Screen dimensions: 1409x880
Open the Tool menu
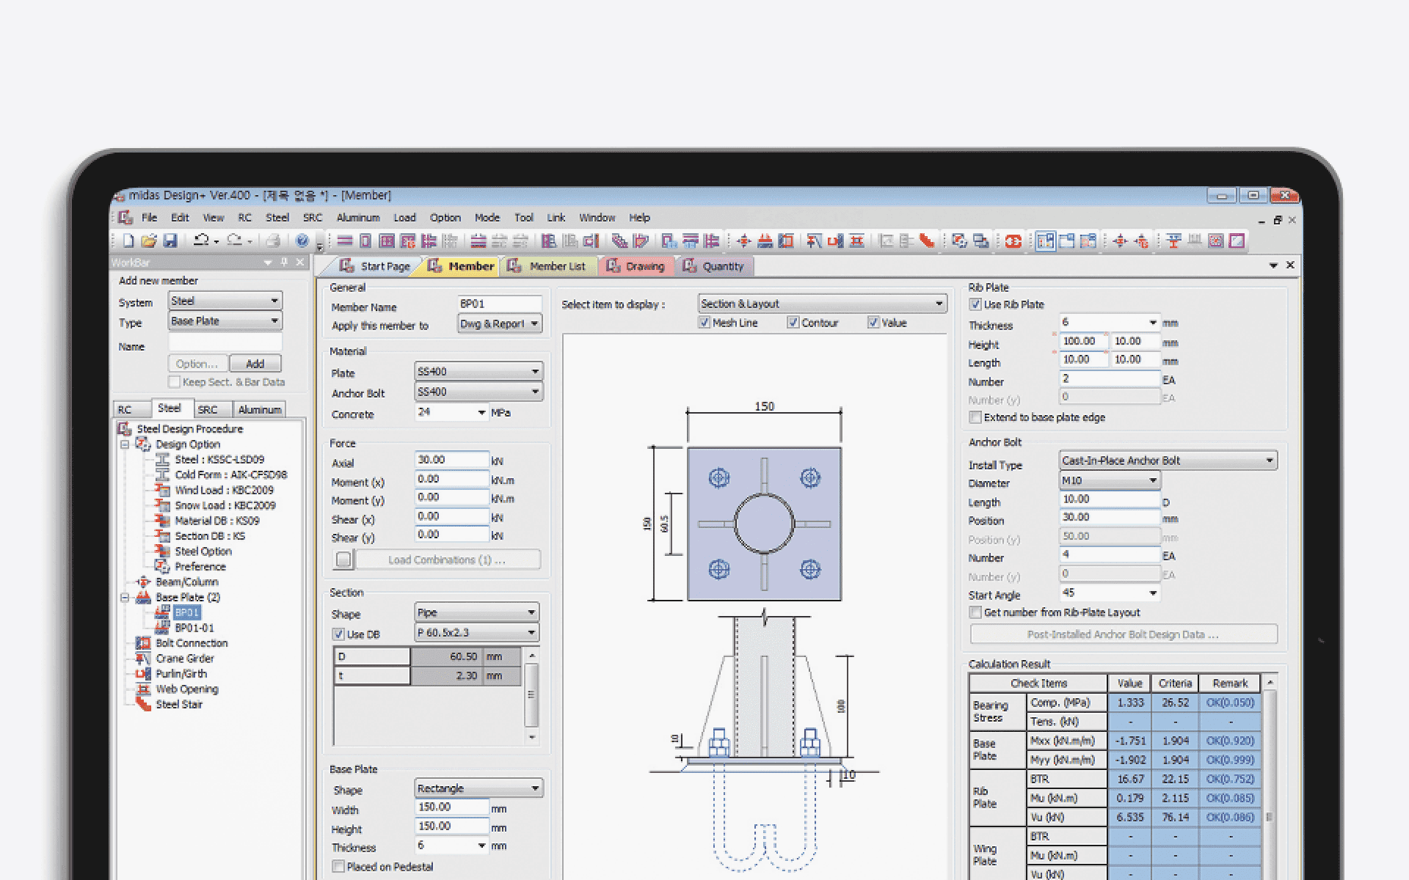(523, 218)
